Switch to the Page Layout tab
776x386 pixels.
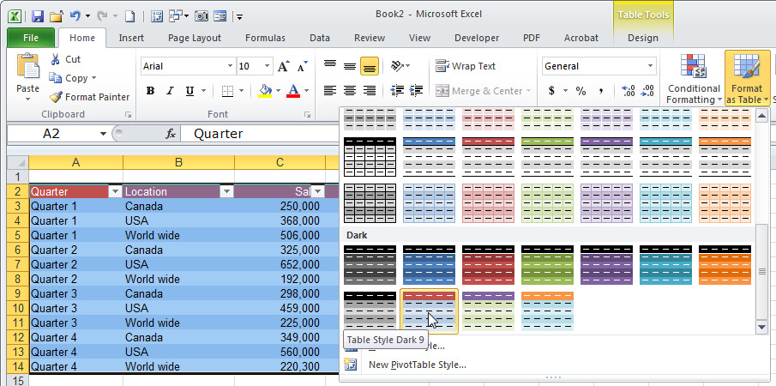click(x=195, y=38)
